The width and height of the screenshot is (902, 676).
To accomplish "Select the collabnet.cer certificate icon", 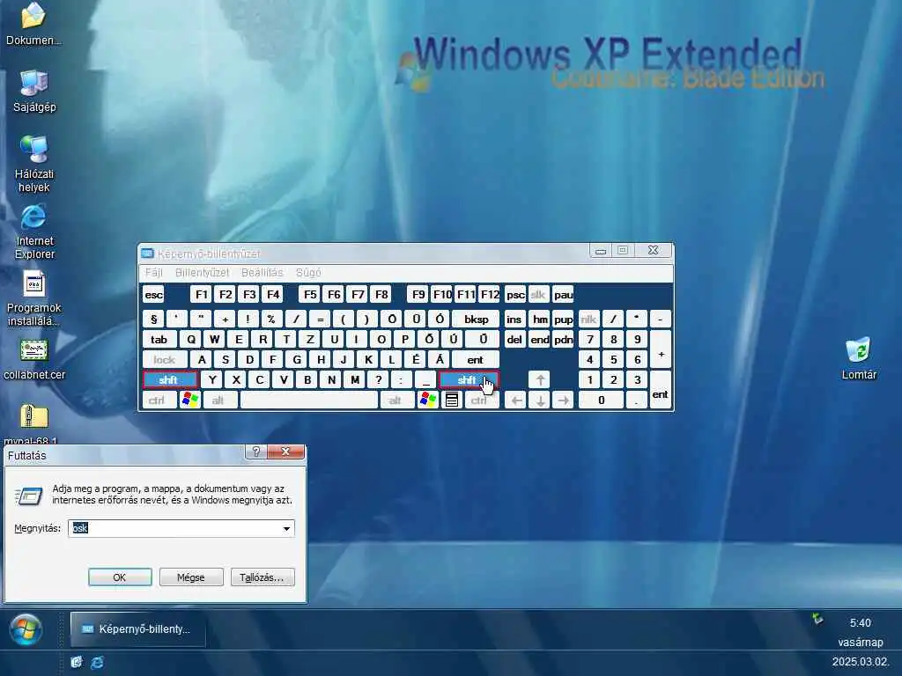I will (34, 360).
